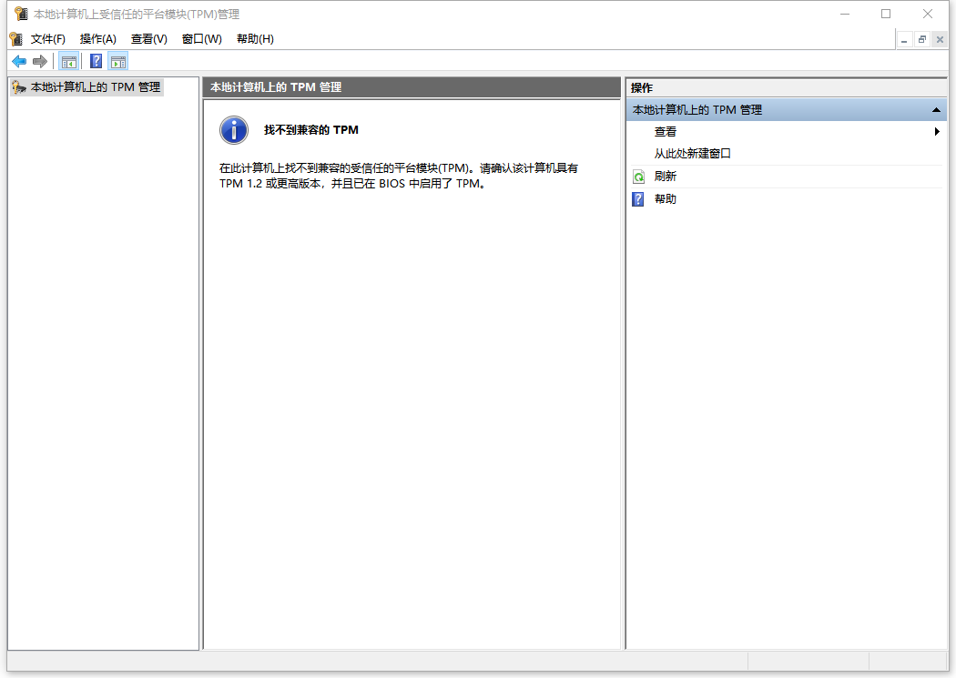Click the green refresh icon beside 刷新
Screen dimensions: 956x678
tap(638, 177)
